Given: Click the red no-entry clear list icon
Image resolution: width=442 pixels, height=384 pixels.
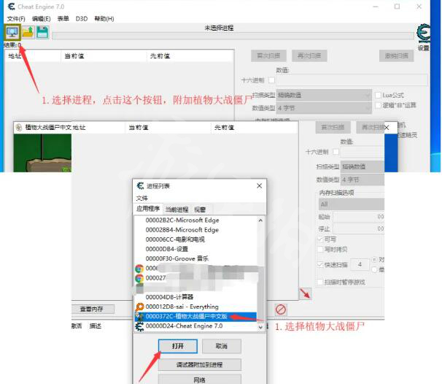Looking at the screenshot, I should tap(281, 310).
